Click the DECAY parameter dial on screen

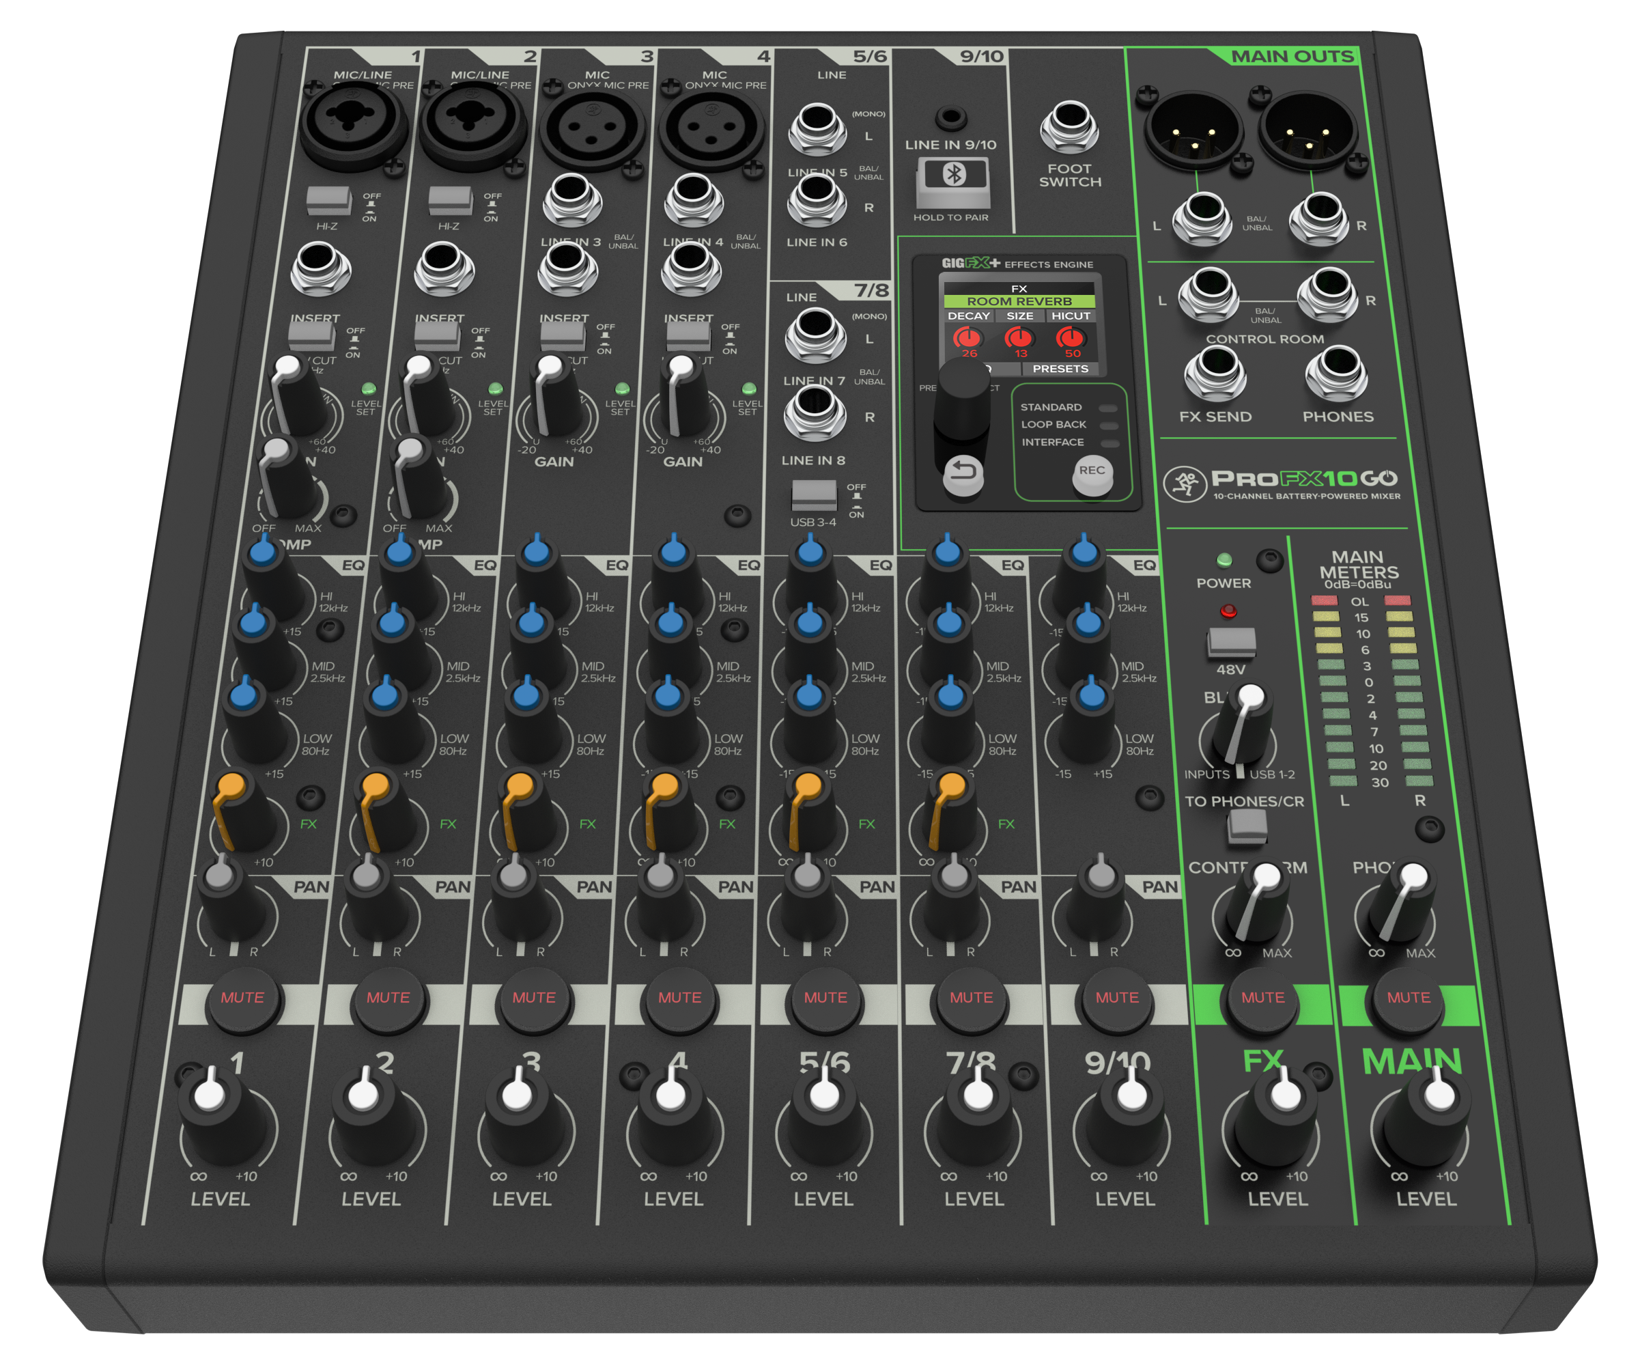[967, 338]
